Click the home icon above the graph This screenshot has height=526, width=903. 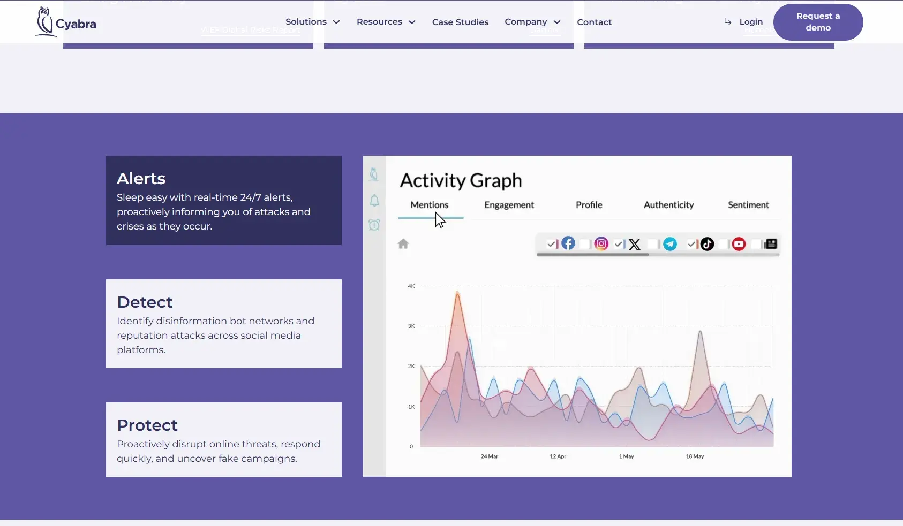click(x=403, y=244)
